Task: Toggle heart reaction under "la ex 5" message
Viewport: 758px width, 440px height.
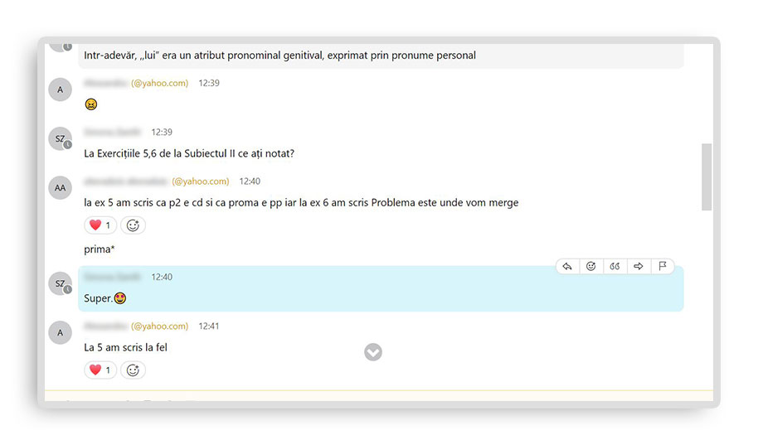Action: tap(100, 225)
